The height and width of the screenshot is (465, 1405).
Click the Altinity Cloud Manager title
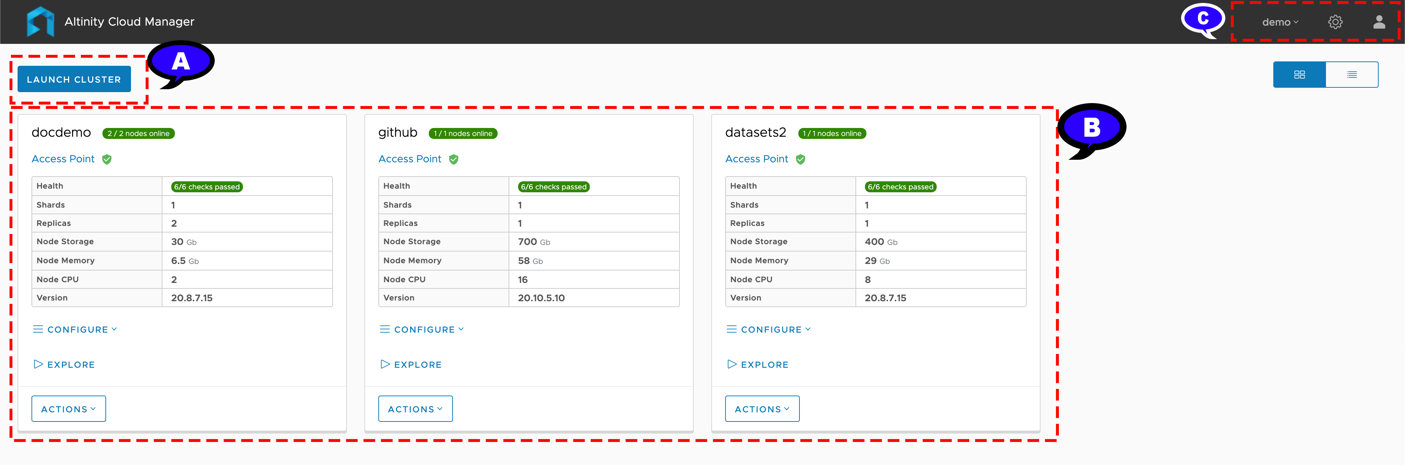(129, 22)
